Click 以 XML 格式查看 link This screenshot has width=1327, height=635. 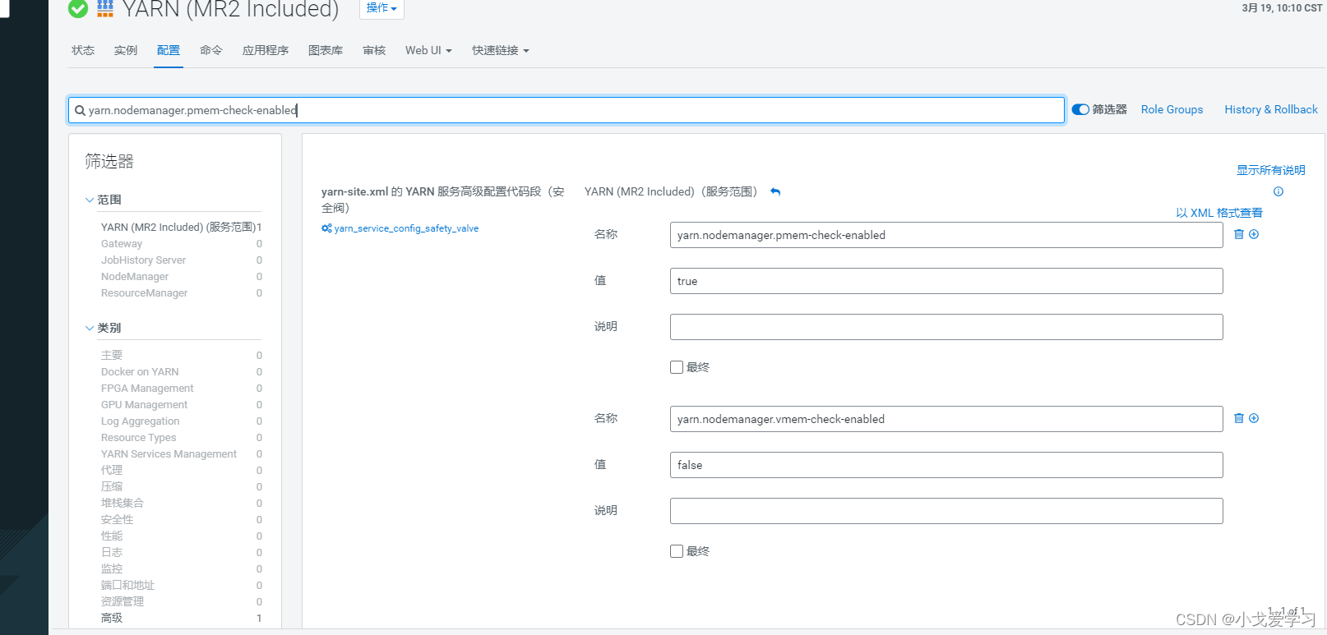(x=1219, y=213)
